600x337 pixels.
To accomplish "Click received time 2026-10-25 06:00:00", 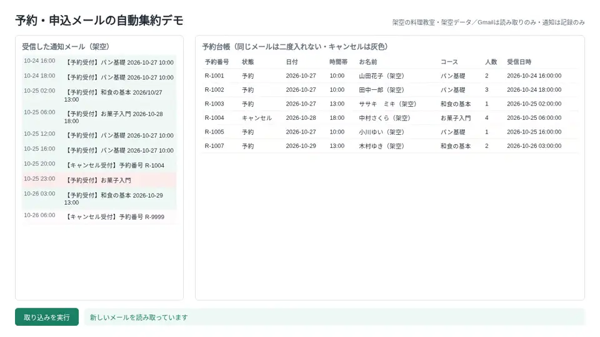I will tap(534, 118).
